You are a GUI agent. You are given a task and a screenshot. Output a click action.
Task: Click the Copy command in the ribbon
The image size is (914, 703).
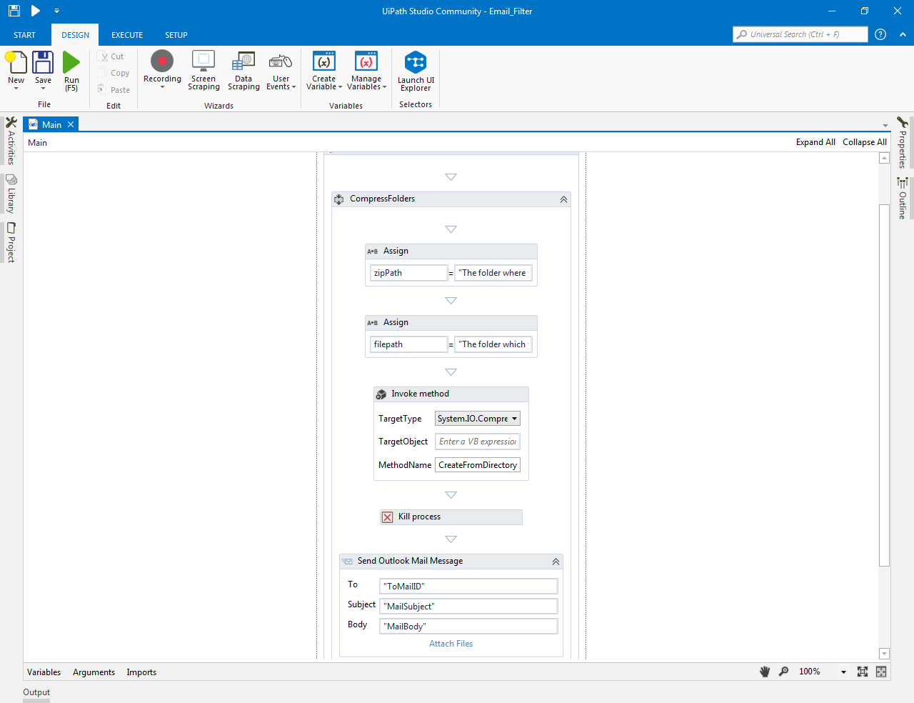114,73
